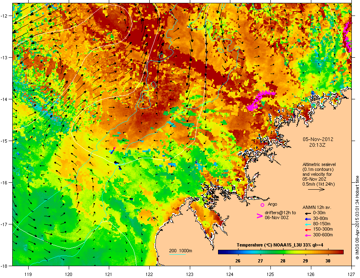Click the longitude axis label 122
360x278 pixels.
click(149, 274)
